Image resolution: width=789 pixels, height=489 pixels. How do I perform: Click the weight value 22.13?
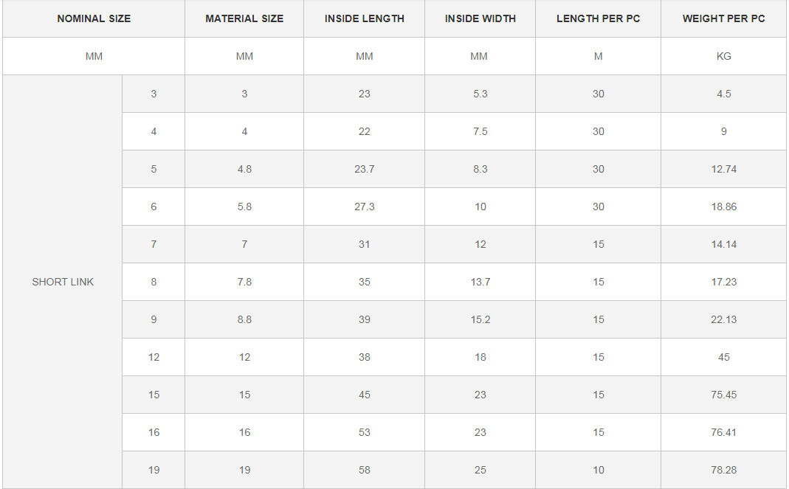724,319
